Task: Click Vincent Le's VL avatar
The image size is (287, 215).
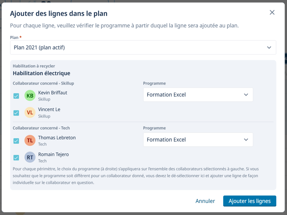Action: point(30,112)
